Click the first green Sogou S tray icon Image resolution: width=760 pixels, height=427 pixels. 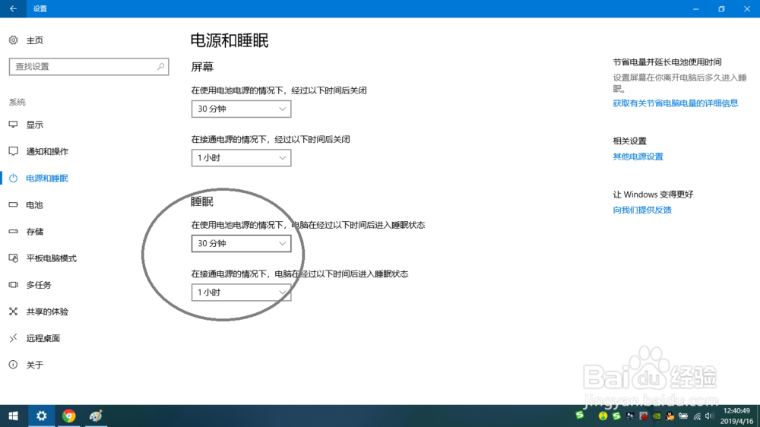coord(580,415)
